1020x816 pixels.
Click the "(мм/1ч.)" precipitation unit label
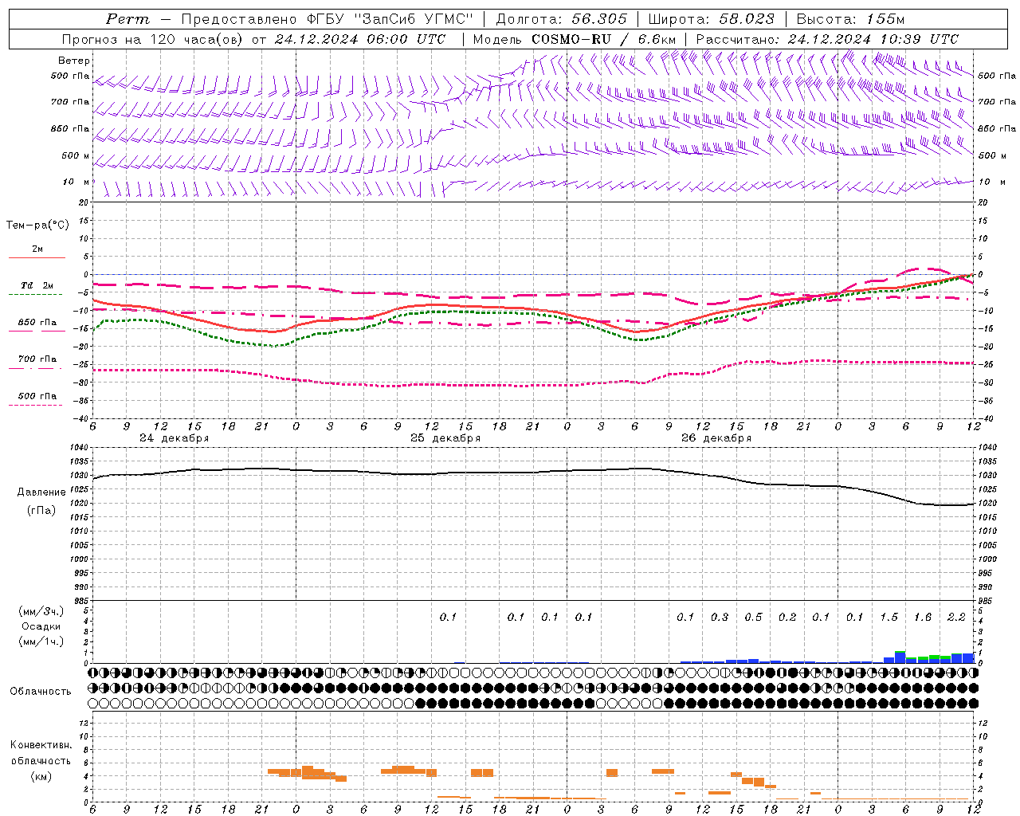41,641
